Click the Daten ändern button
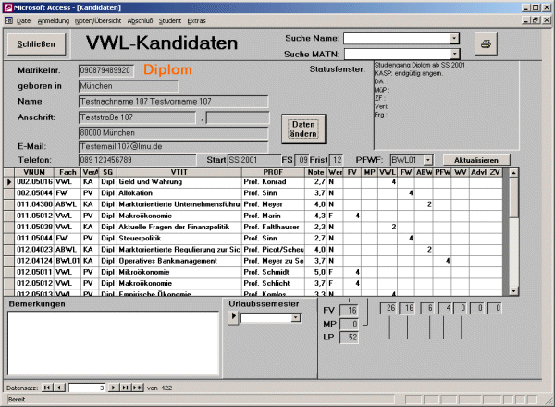Image resolution: width=555 pixels, height=407 pixels. click(299, 129)
